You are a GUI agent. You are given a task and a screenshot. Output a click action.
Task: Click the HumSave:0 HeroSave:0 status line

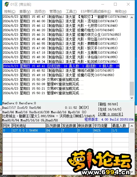coord(19,103)
